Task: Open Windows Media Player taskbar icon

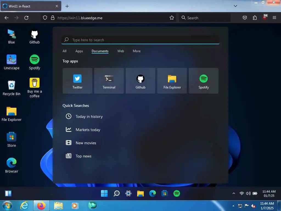Action: pyautogui.click(x=75, y=206)
